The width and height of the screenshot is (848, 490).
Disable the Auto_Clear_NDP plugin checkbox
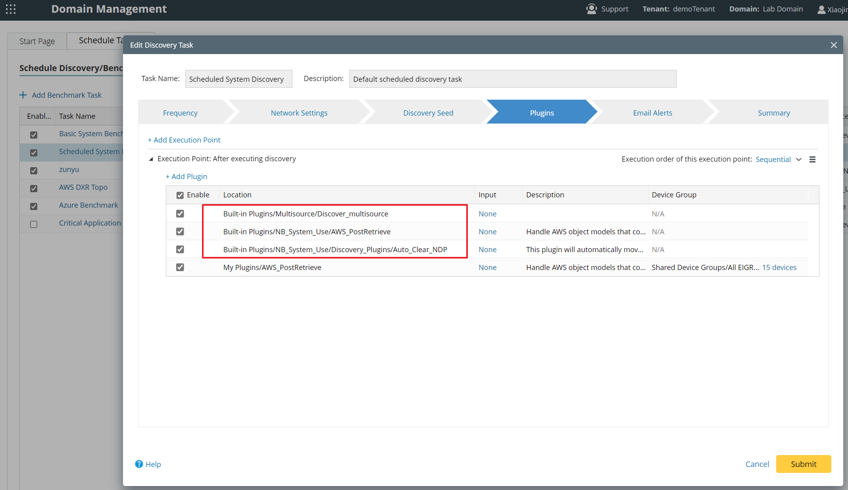pyautogui.click(x=180, y=249)
